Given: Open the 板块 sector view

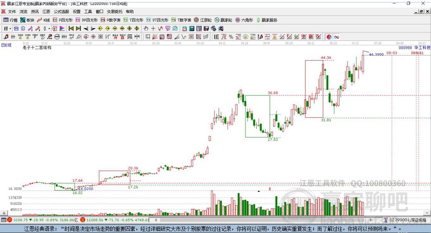Looking at the screenshot, I should [27, 20].
